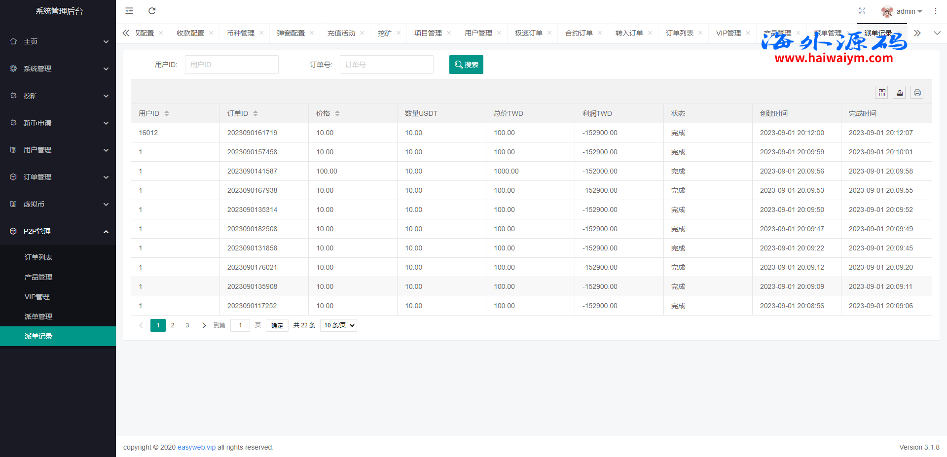Open the vertical three-dot more menu
Viewport: 947px width, 457px height.
tap(935, 11)
